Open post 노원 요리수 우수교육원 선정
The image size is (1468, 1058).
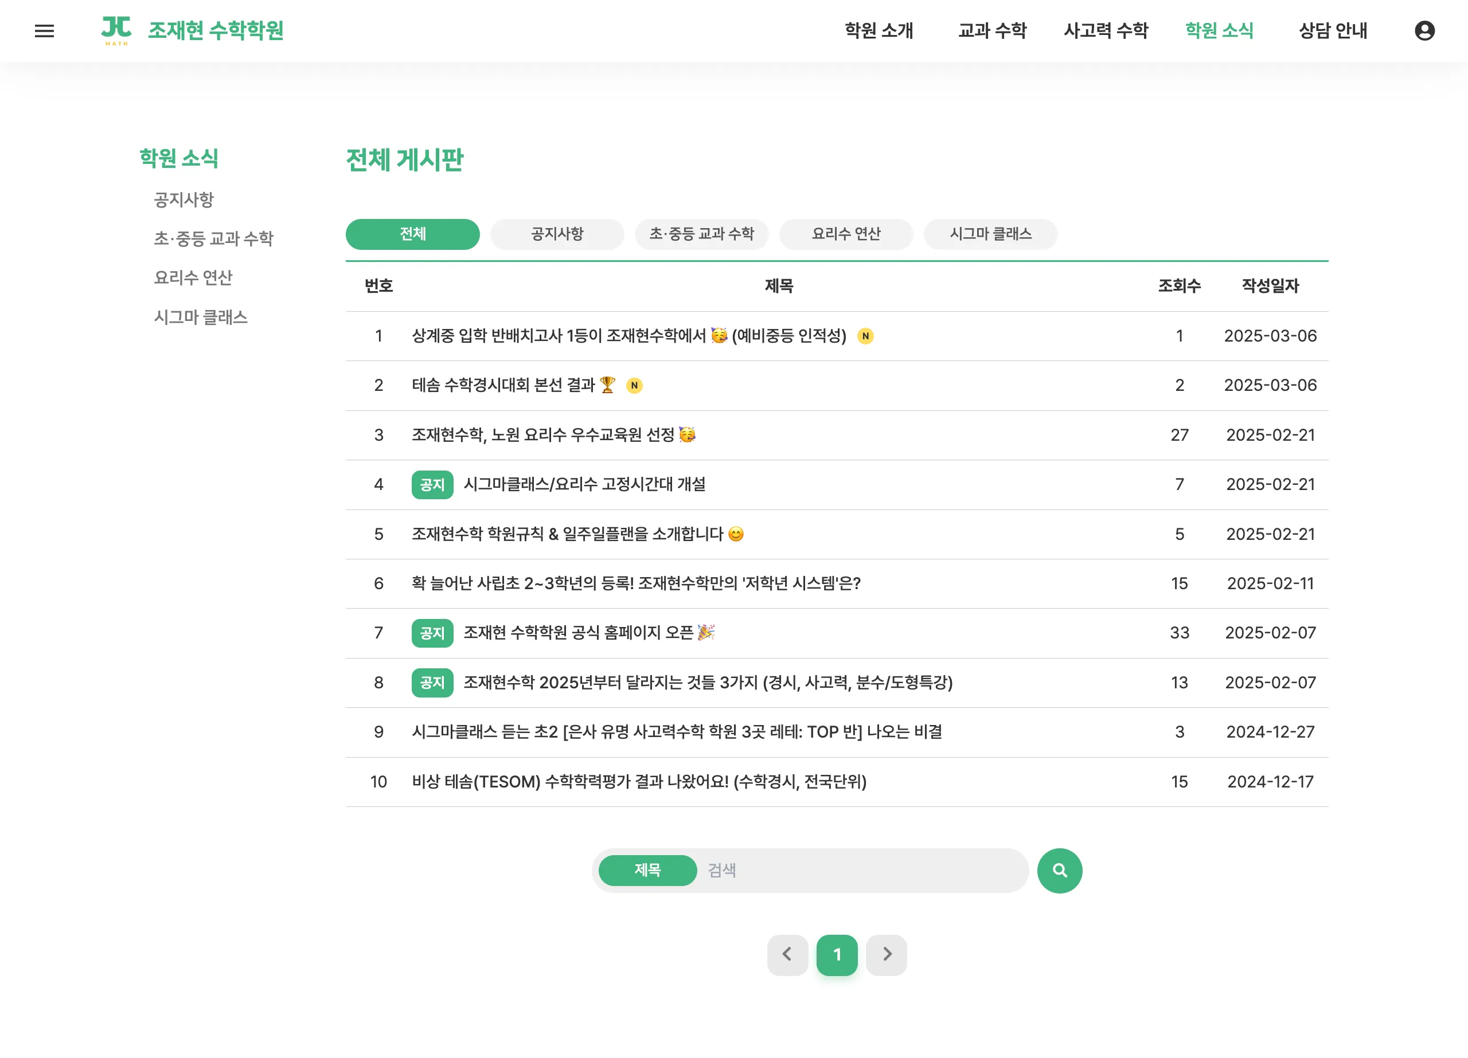[553, 435]
